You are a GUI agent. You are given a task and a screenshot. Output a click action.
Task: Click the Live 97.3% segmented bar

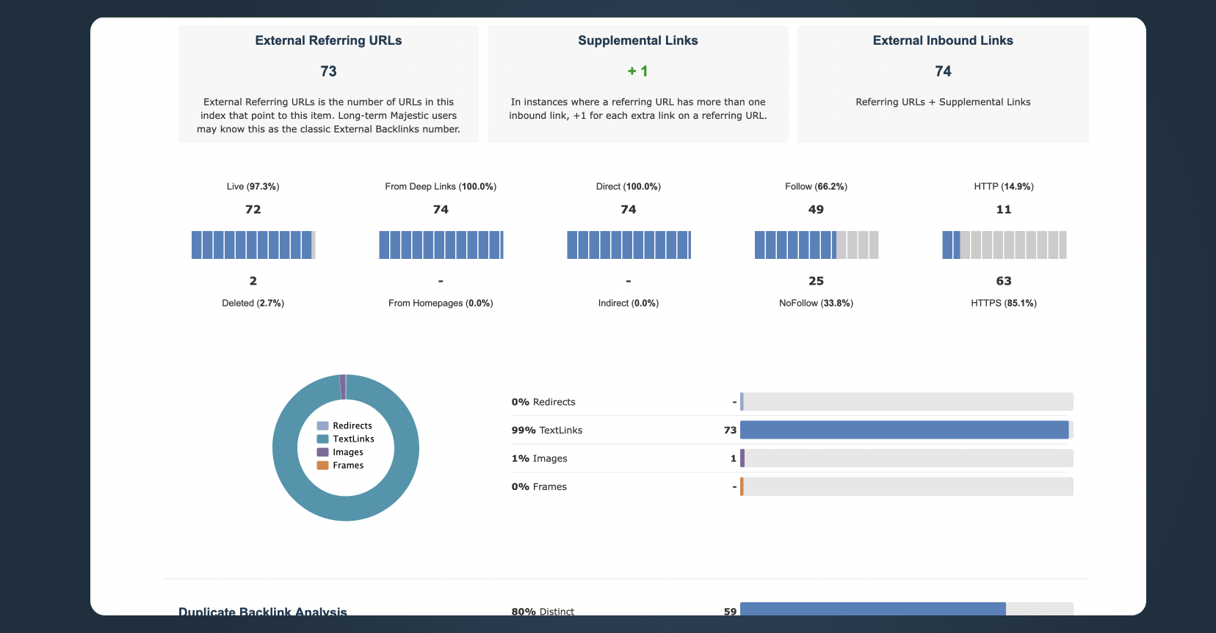pyautogui.click(x=253, y=245)
